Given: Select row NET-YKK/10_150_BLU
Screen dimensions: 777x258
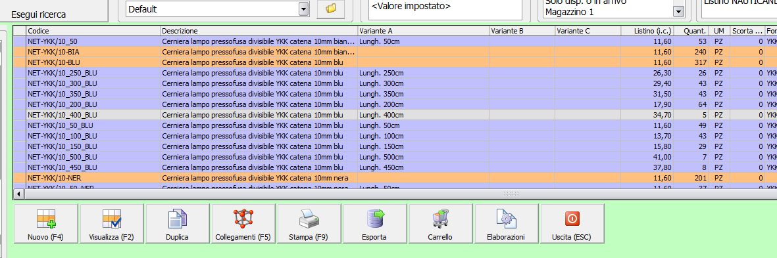Looking at the screenshot, I should coord(395,146).
